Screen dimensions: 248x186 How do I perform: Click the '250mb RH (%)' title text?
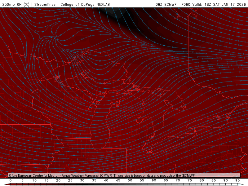click(16, 4)
